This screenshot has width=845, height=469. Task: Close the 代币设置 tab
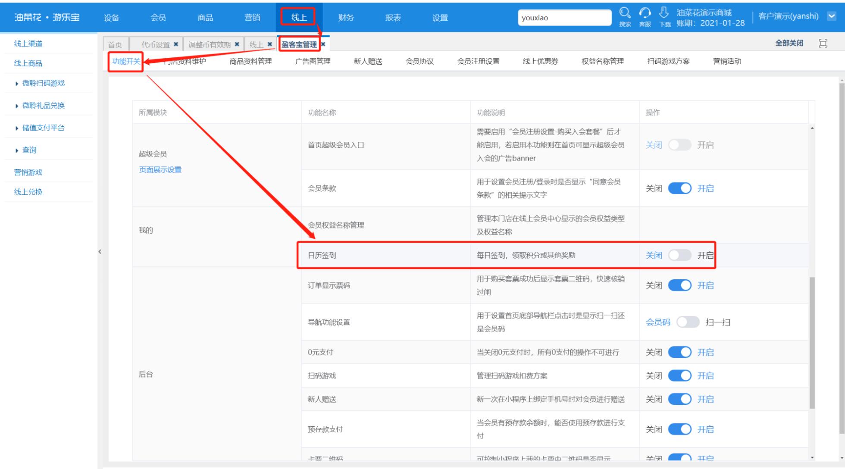click(x=176, y=44)
